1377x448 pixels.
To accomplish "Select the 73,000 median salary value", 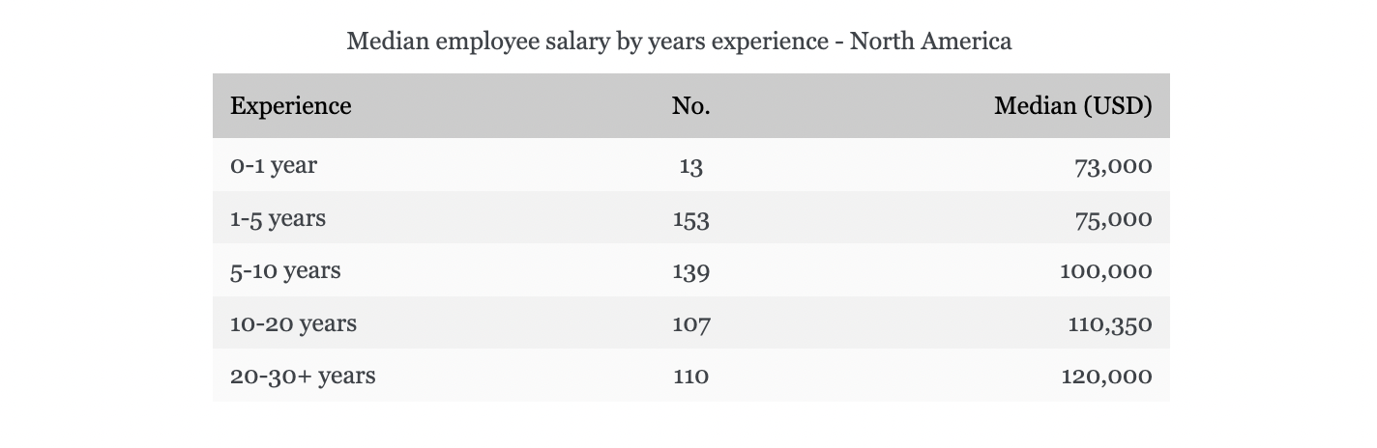I will 1113,166.
